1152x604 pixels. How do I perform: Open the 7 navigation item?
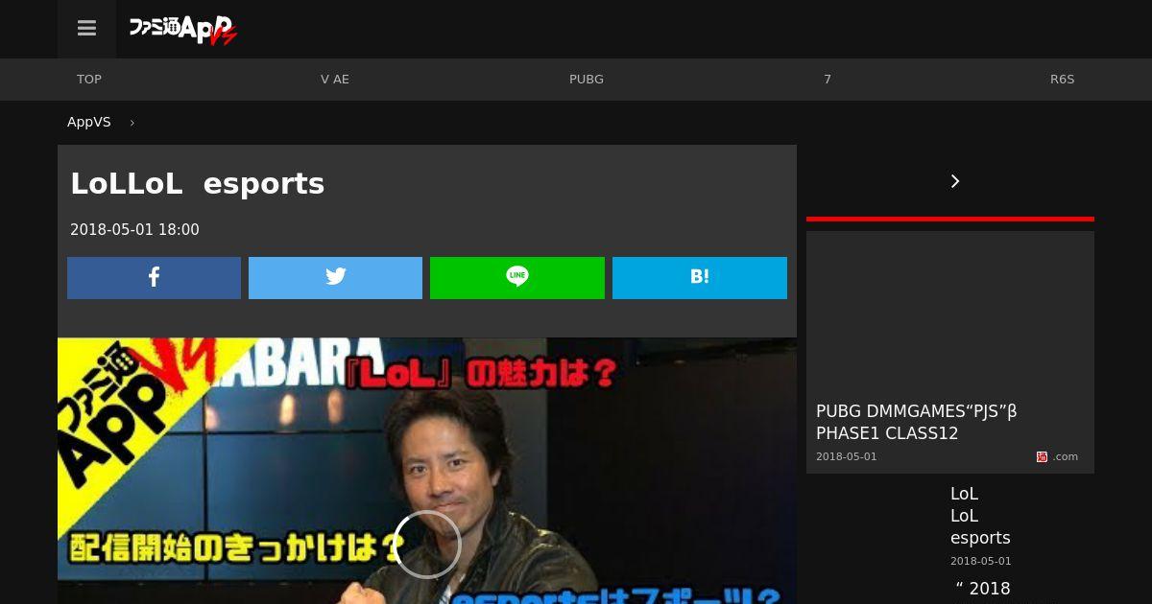pyautogui.click(x=828, y=80)
